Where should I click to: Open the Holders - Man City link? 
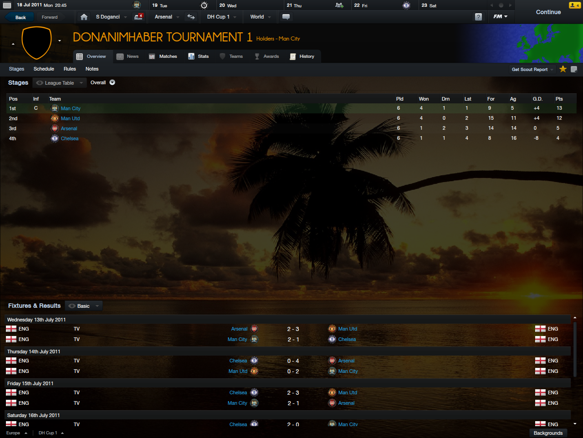(x=278, y=39)
